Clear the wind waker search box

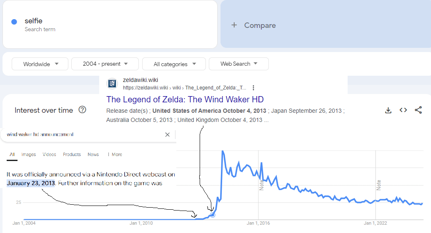168,134
